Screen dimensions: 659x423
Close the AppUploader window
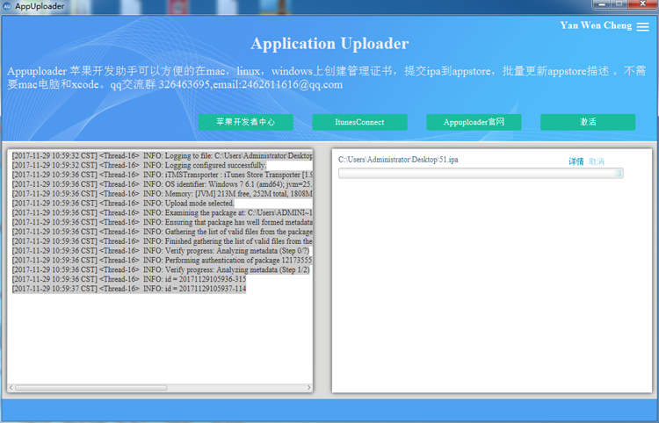642,4
